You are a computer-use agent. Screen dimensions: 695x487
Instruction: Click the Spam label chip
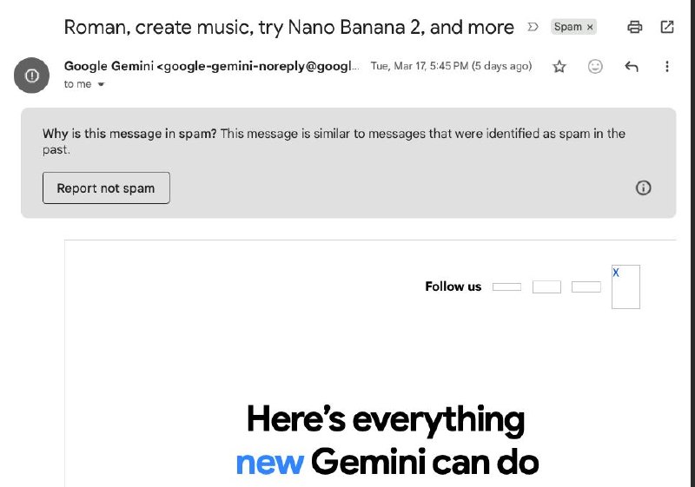coord(567,27)
